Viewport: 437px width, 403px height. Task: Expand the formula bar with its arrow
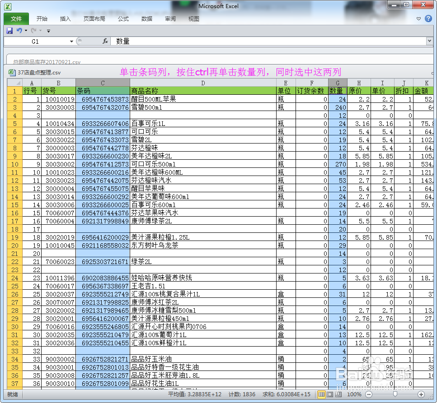(x=429, y=41)
